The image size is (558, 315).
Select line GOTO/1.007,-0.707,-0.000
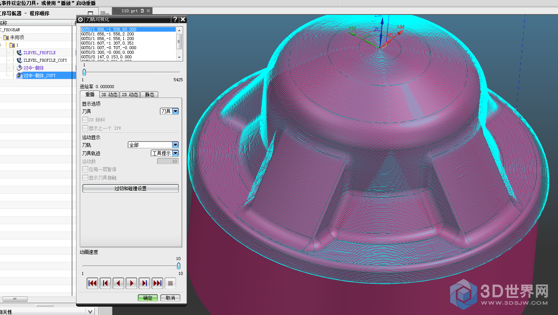128,48
